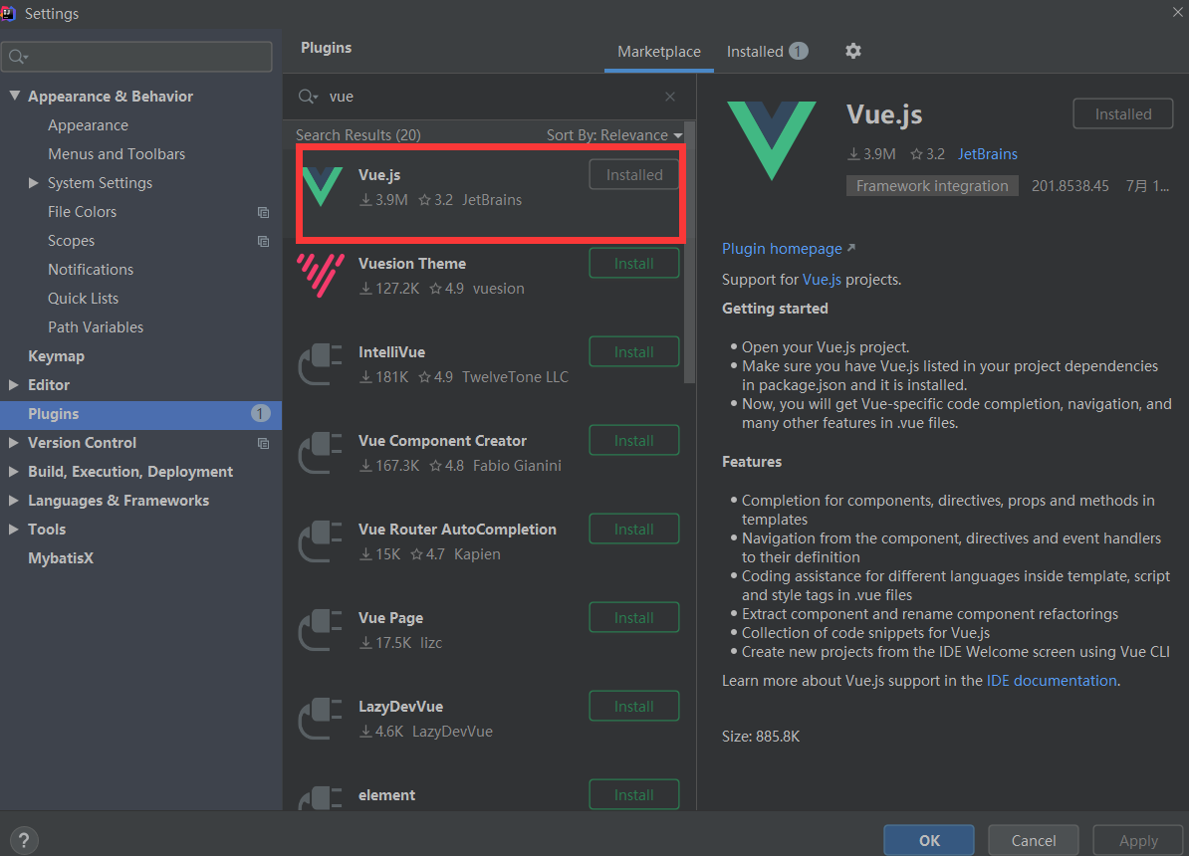Viewport: 1189px width, 856px height.
Task: Expand the Editor section
Action: click(x=14, y=384)
